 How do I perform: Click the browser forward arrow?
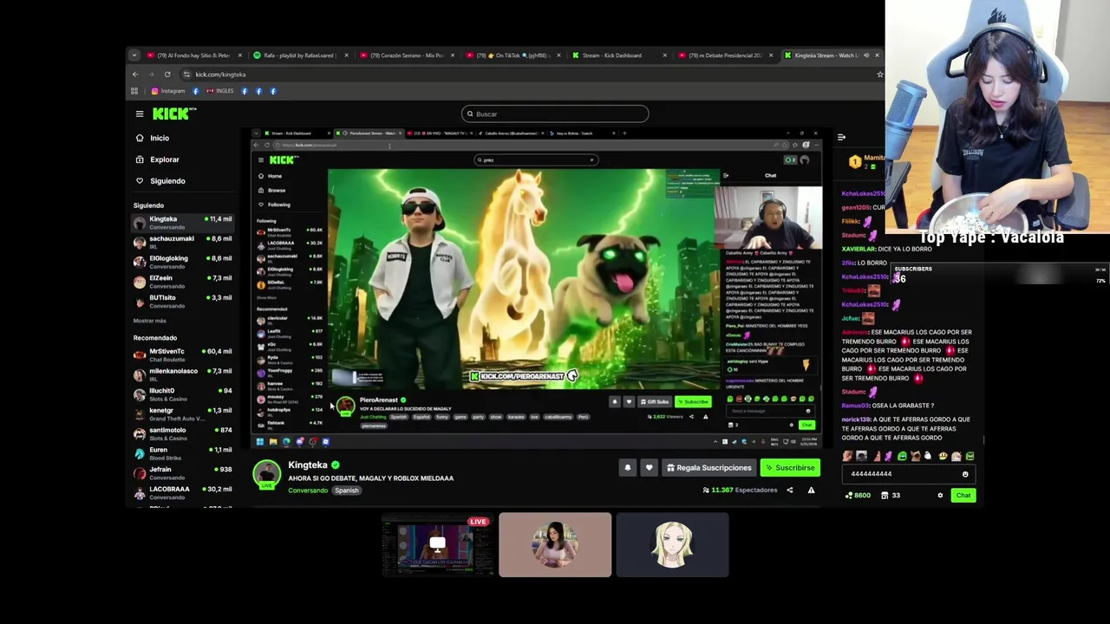pyautogui.click(x=151, y=75)
